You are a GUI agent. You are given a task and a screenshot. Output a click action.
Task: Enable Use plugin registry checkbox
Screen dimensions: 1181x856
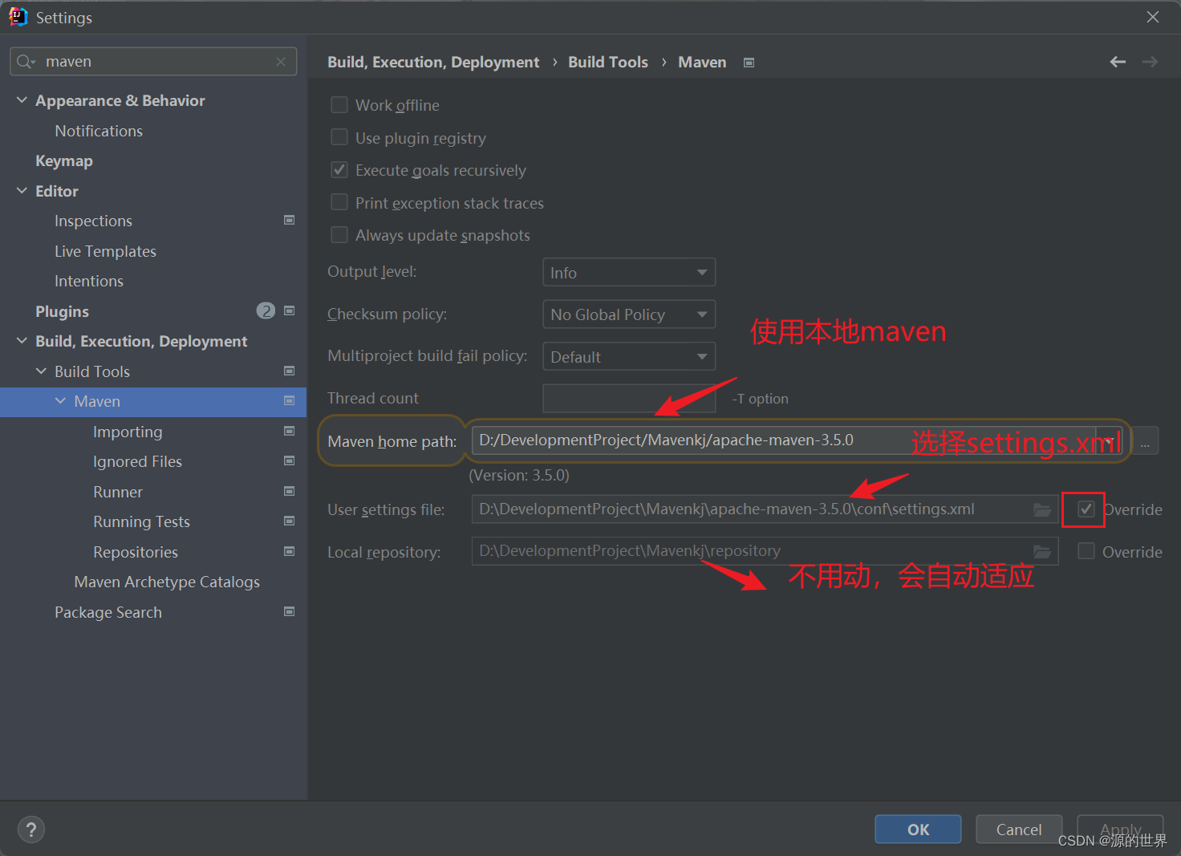pos(339,137)
